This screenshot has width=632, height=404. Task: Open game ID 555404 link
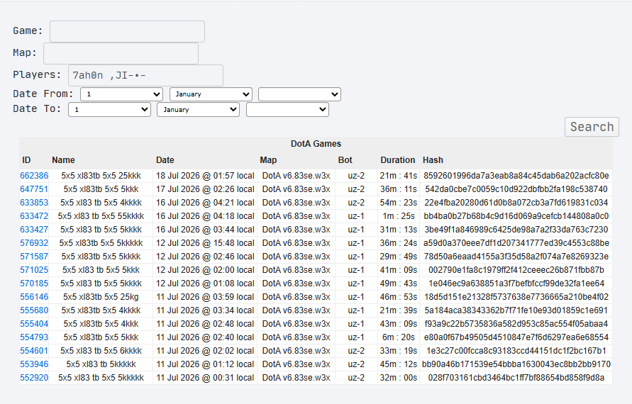click(34, 324)
